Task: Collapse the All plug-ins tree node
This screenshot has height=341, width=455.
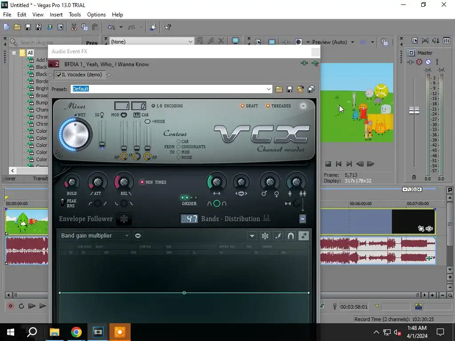Action: pos(14,53)
